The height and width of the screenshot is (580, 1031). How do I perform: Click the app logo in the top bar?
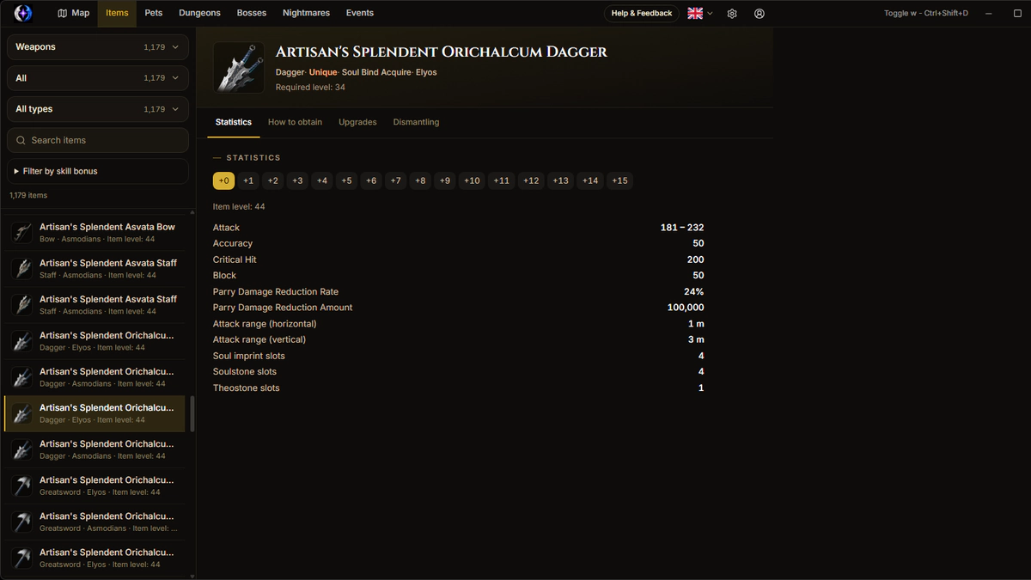click(23, 13)
